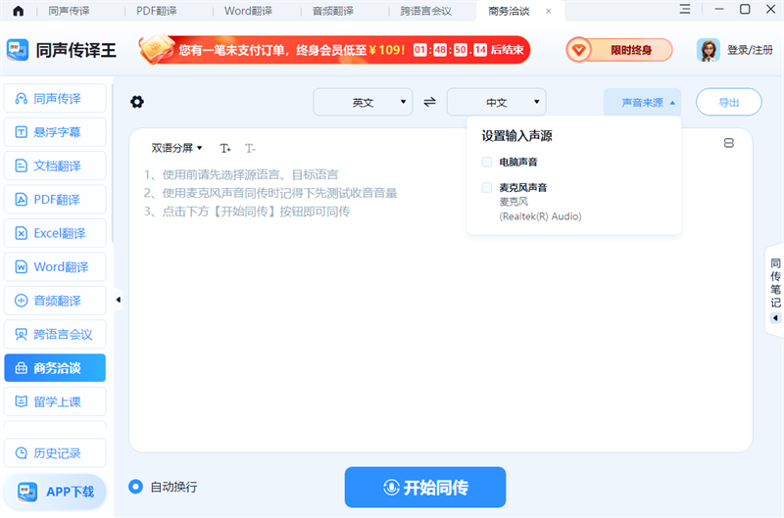
Task: Click the 导出 export button
Action: pyautogui.click(x=728, y=102)
